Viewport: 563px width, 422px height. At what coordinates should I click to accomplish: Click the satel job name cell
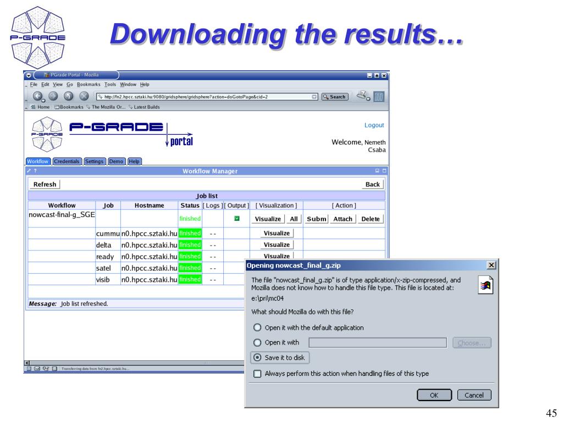tap(108, 268)
